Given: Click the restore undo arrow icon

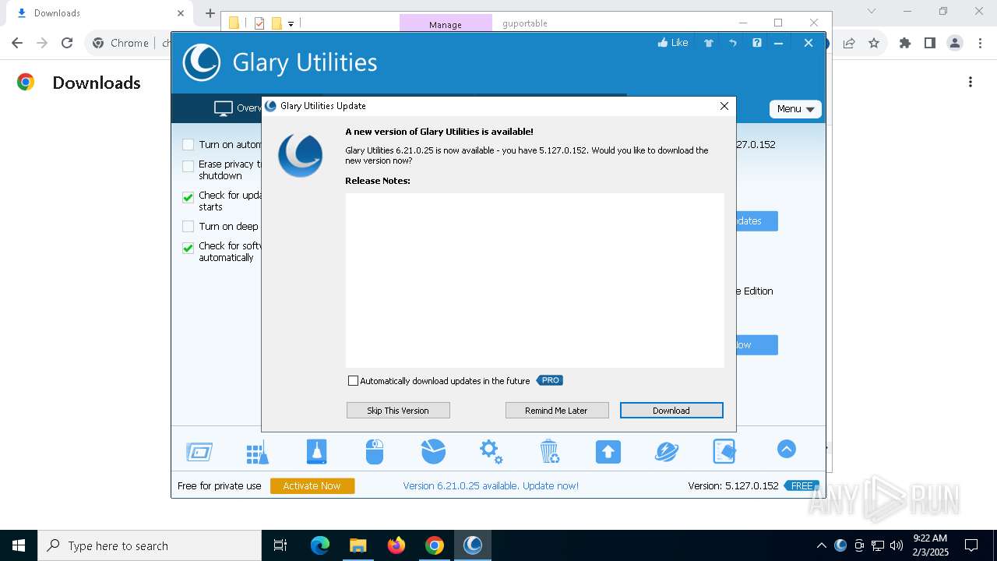Looking at the screenshot, I should (733, 43).
